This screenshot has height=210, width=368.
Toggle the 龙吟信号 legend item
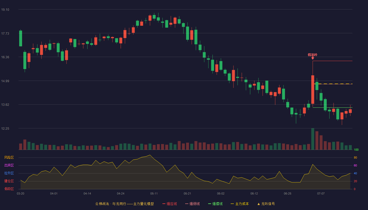(x=266, y=204)
